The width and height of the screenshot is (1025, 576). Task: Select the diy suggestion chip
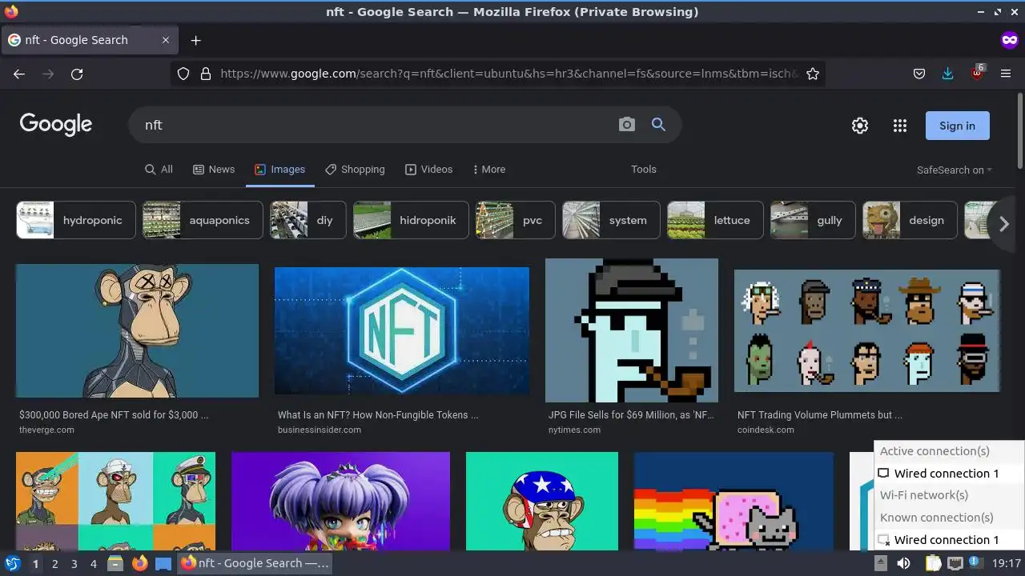click(x=308, y=220)
